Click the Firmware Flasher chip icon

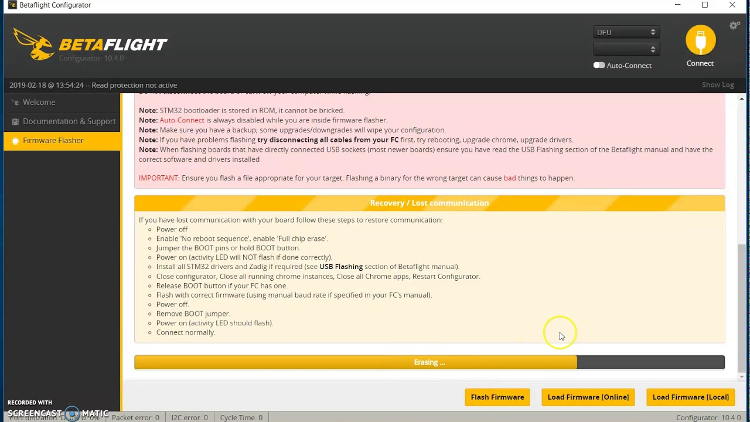click(15, 141)
